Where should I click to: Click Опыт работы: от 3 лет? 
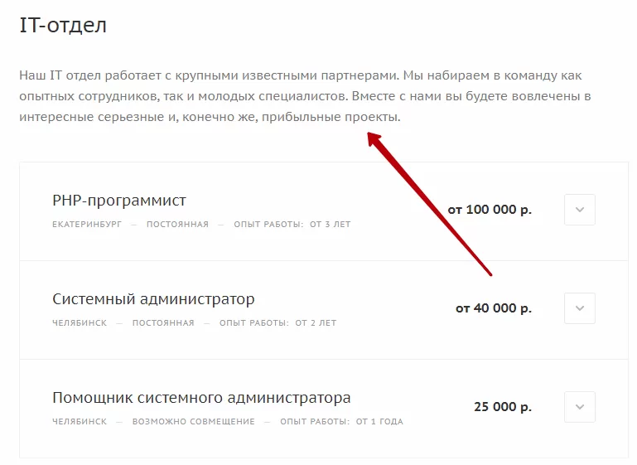(x=292, y=225)
